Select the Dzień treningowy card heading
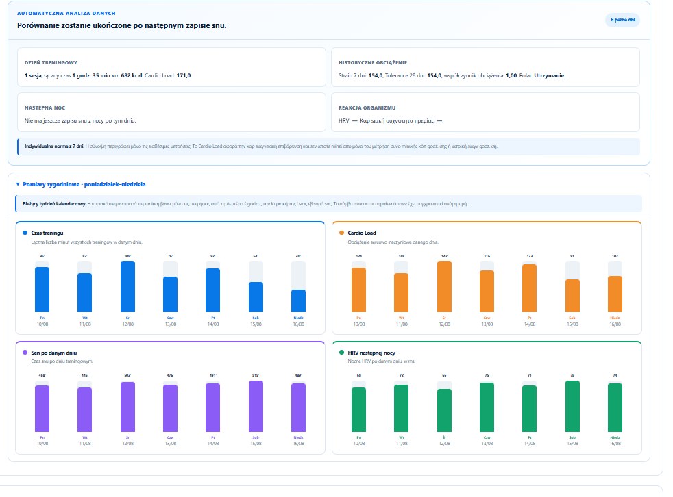The width and height of the screenshot is (673, 497). [51, 62]
